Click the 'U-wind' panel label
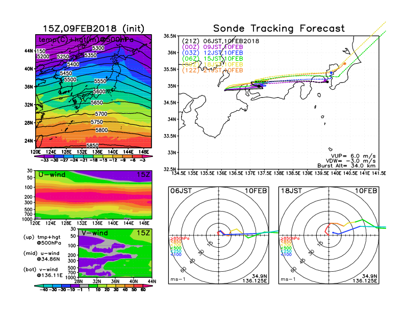Screen dimensions: 404x312 click(52, 175)
